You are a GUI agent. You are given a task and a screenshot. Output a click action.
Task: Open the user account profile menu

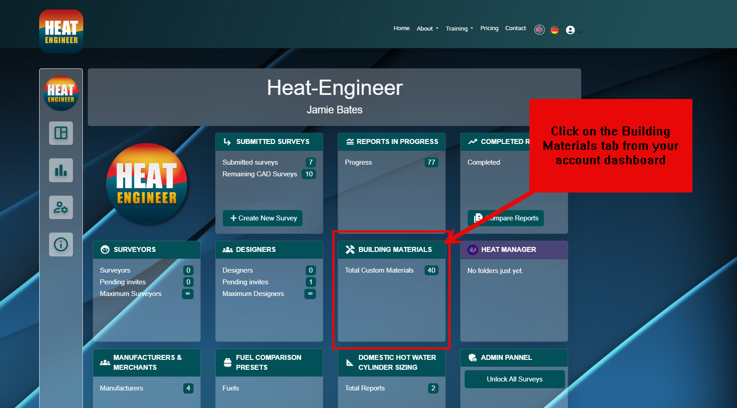(x=570, y=30)
